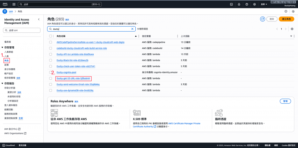Collapse the IAM sidebar with the chevron

pyautogui.click(x=39, y=19)
